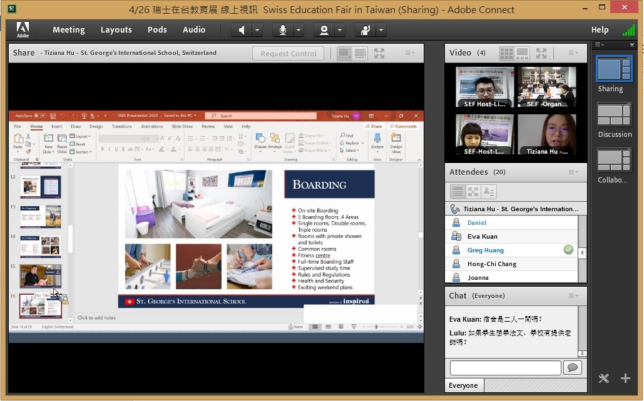Click the speaker audio icon in toolbar
The width and height of the screenshot is (644, 401).
[x=242, y=30]
